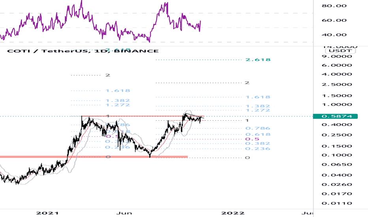The height and width of the screenshot is (217, 368).
Task: Select the teal 2.618 Fibonacci level label
Action: [x=258, y=60]
